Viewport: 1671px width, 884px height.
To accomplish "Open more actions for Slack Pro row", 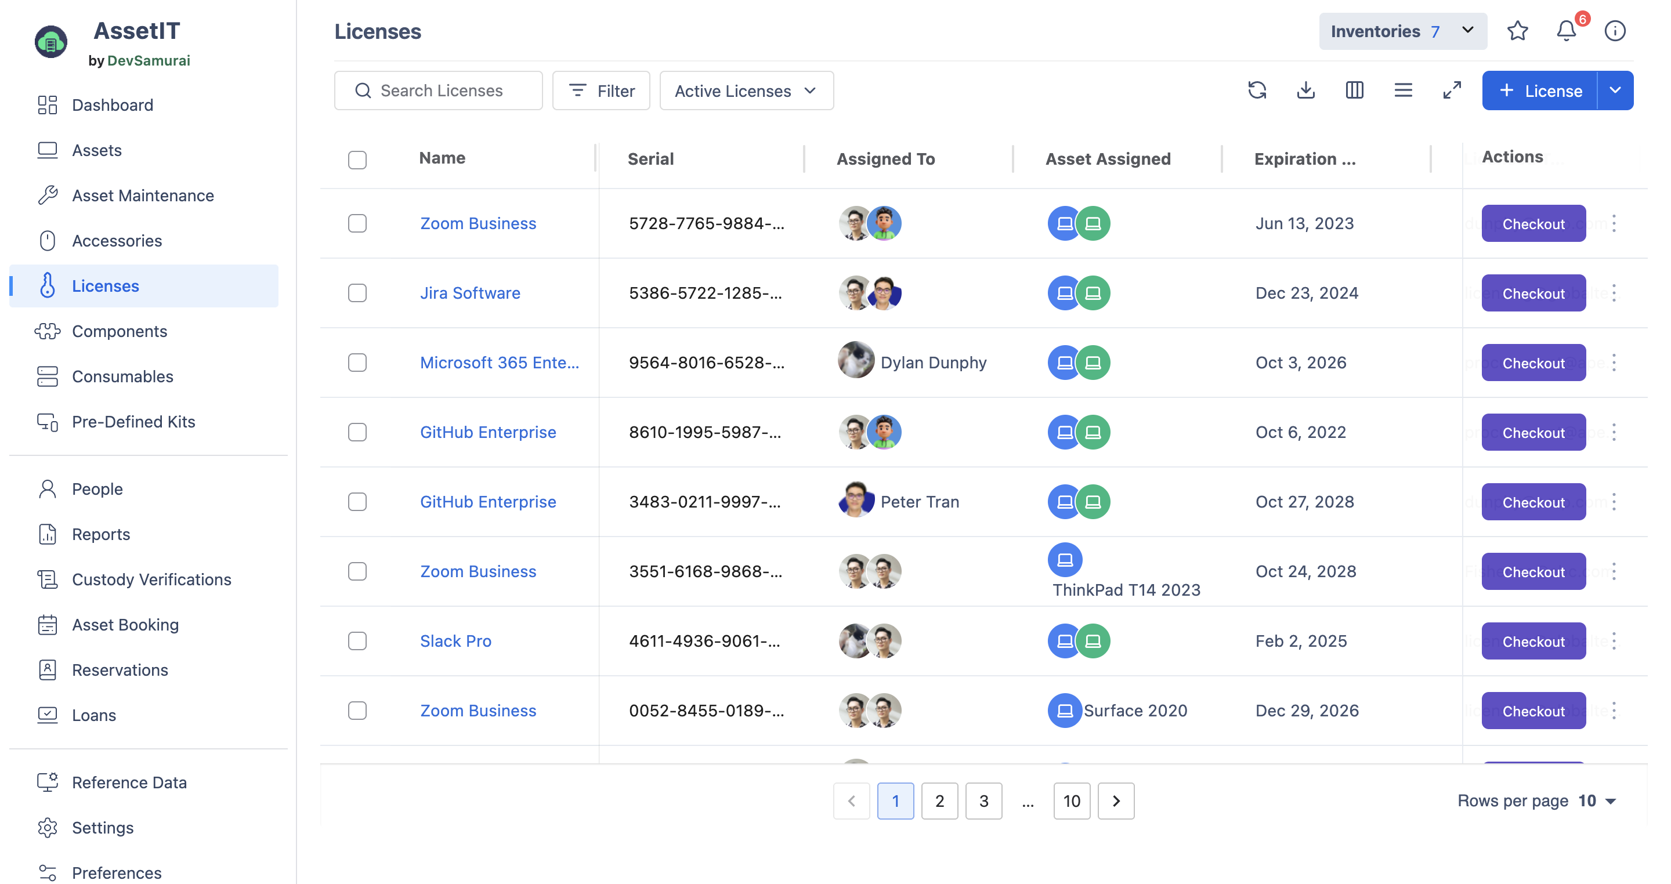I will click(x=1614, y=641).
